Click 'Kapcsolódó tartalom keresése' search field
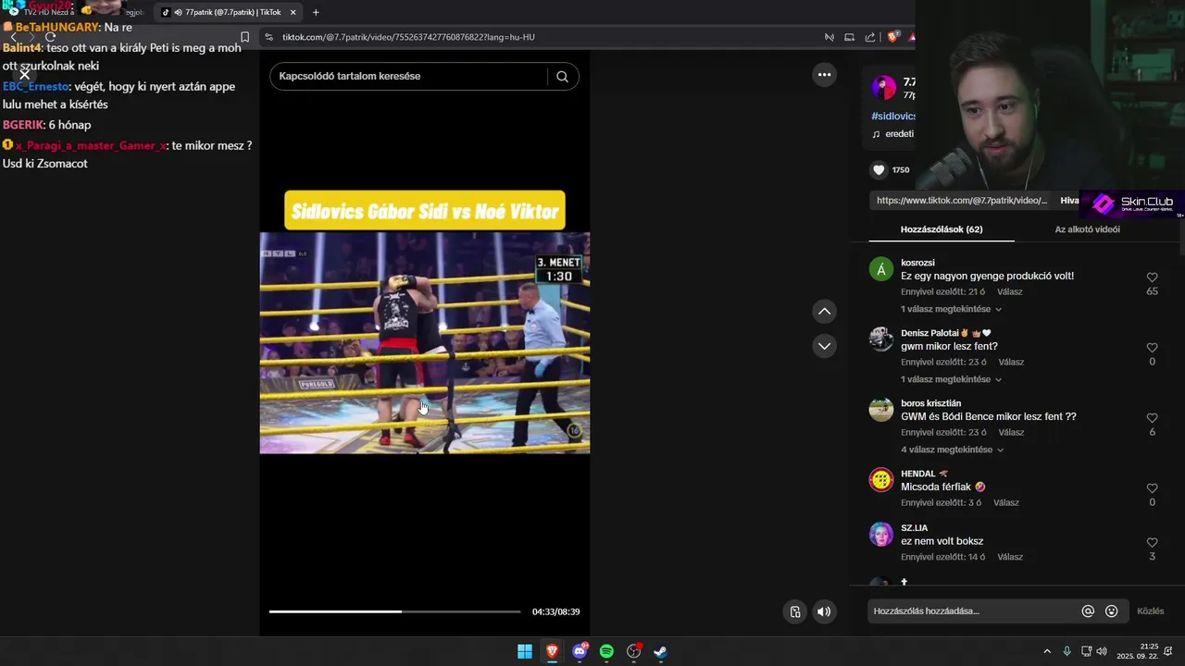The width and height of the screenshot is (1185, 666). tap(412, 76)
